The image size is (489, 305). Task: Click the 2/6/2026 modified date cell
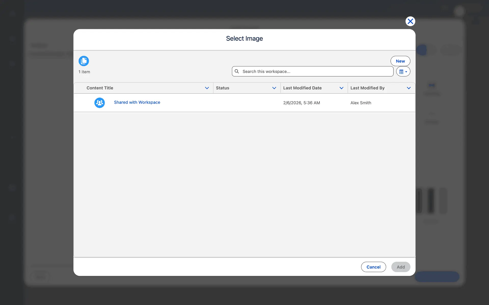(x=302, y=103)
